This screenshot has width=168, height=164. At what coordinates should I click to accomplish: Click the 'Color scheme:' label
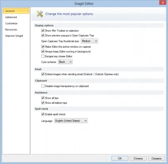click(x=49, y=62)
